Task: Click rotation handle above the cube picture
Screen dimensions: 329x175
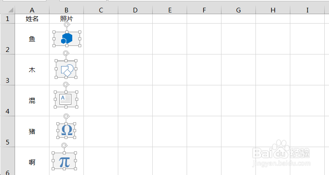Action: click(66, 25)
